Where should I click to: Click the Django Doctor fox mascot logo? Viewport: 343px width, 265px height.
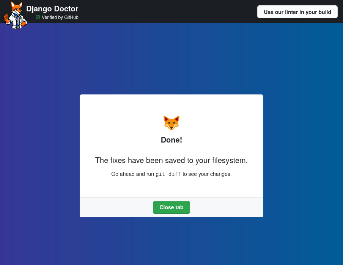(15, 15)
